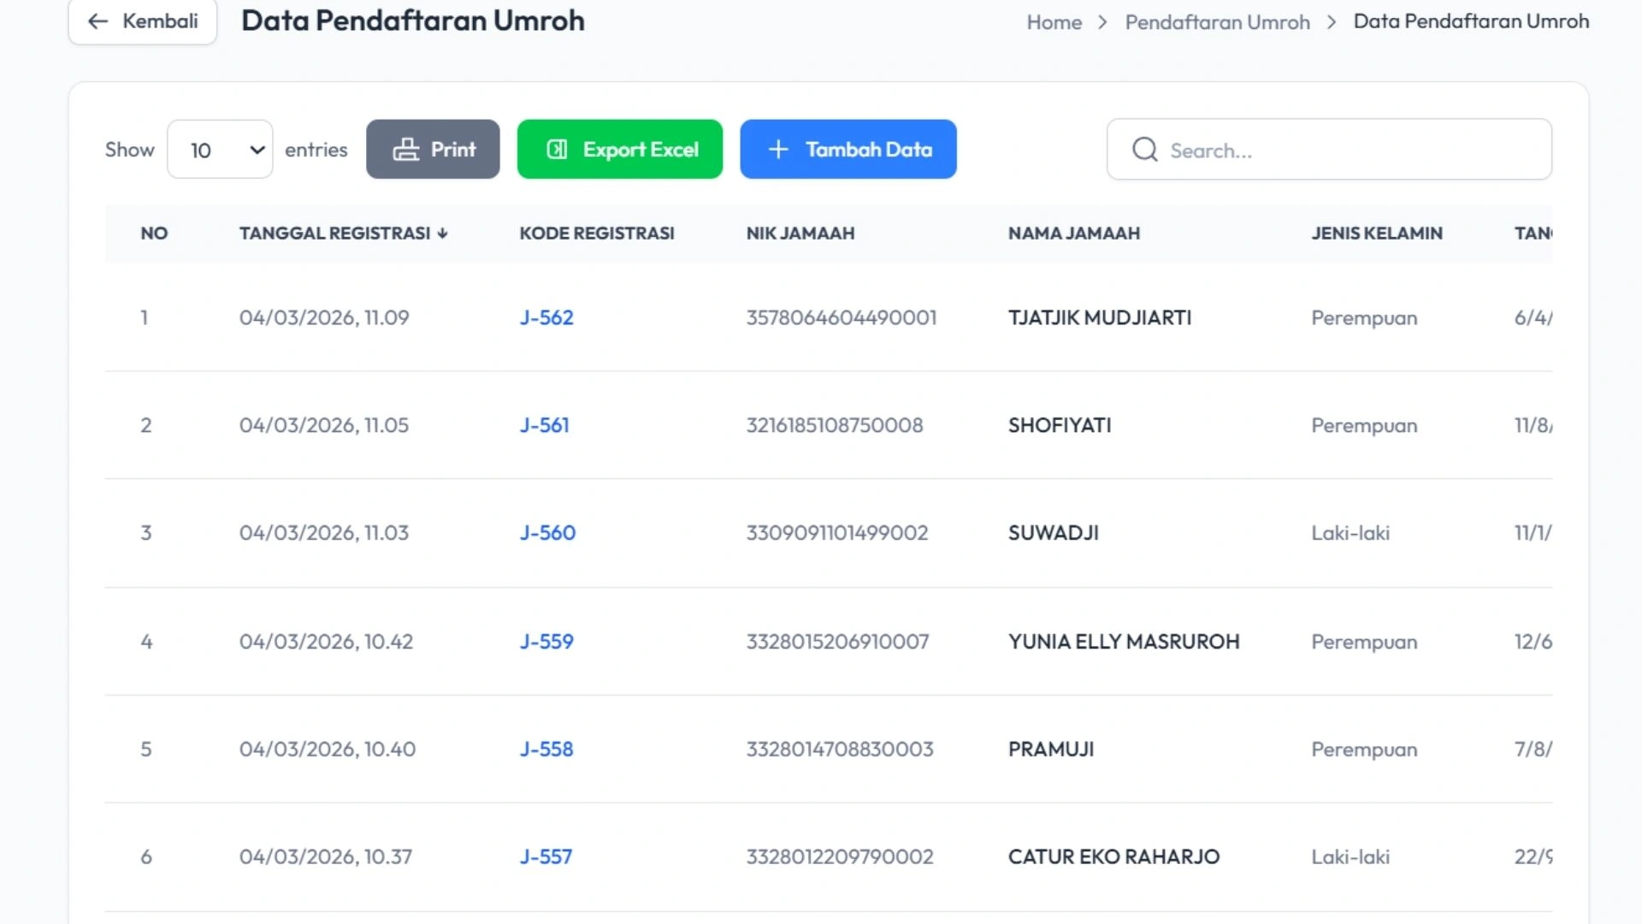Open registration code J-557

(546, 856)
